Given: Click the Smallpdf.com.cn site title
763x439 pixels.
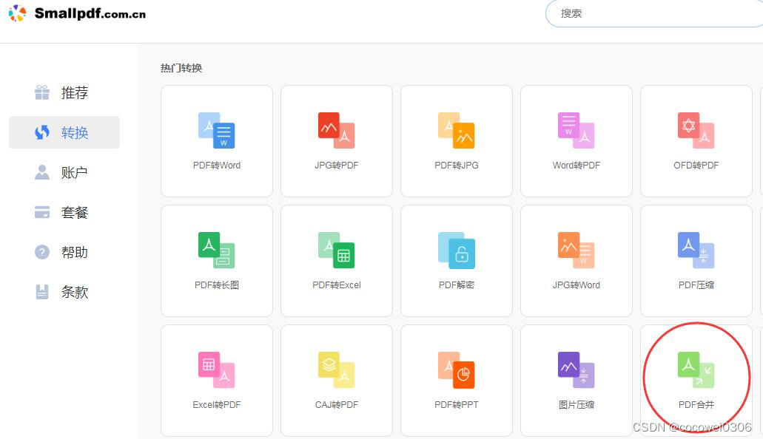Looking at the screenshot, I should pos(90,13).
